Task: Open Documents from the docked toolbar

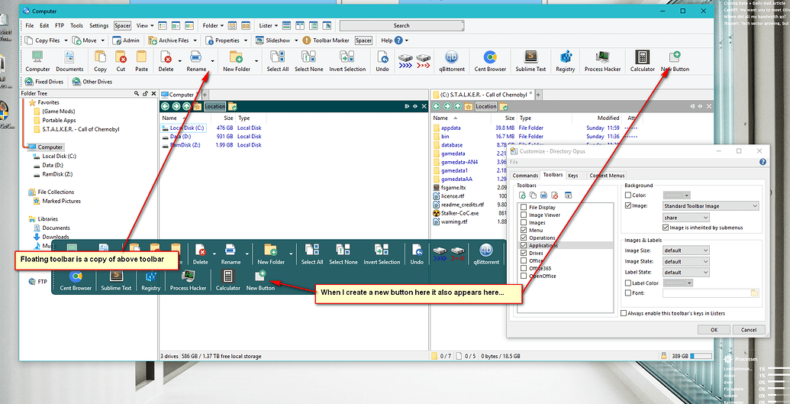Action: [69, 62]
